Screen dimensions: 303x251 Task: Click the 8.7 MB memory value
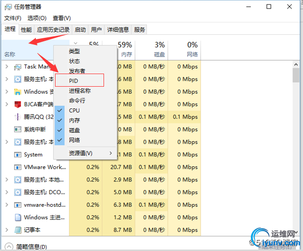[x=123, y=230]
